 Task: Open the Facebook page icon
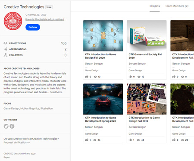(x=12, y=126)
